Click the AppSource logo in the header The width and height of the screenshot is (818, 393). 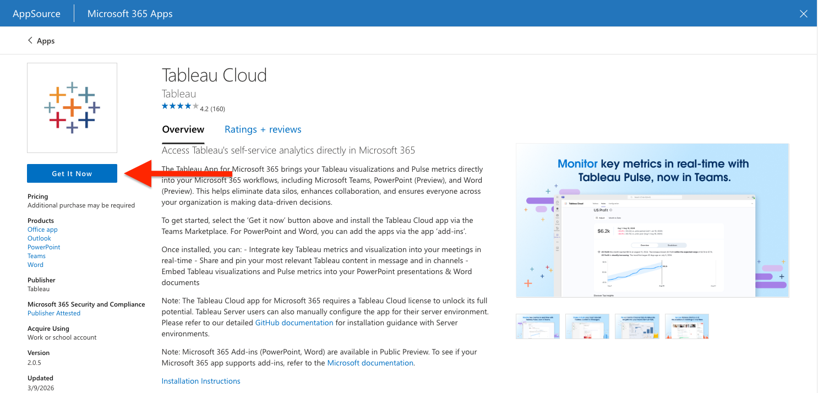pyautogui.click(x=36, y=13)
